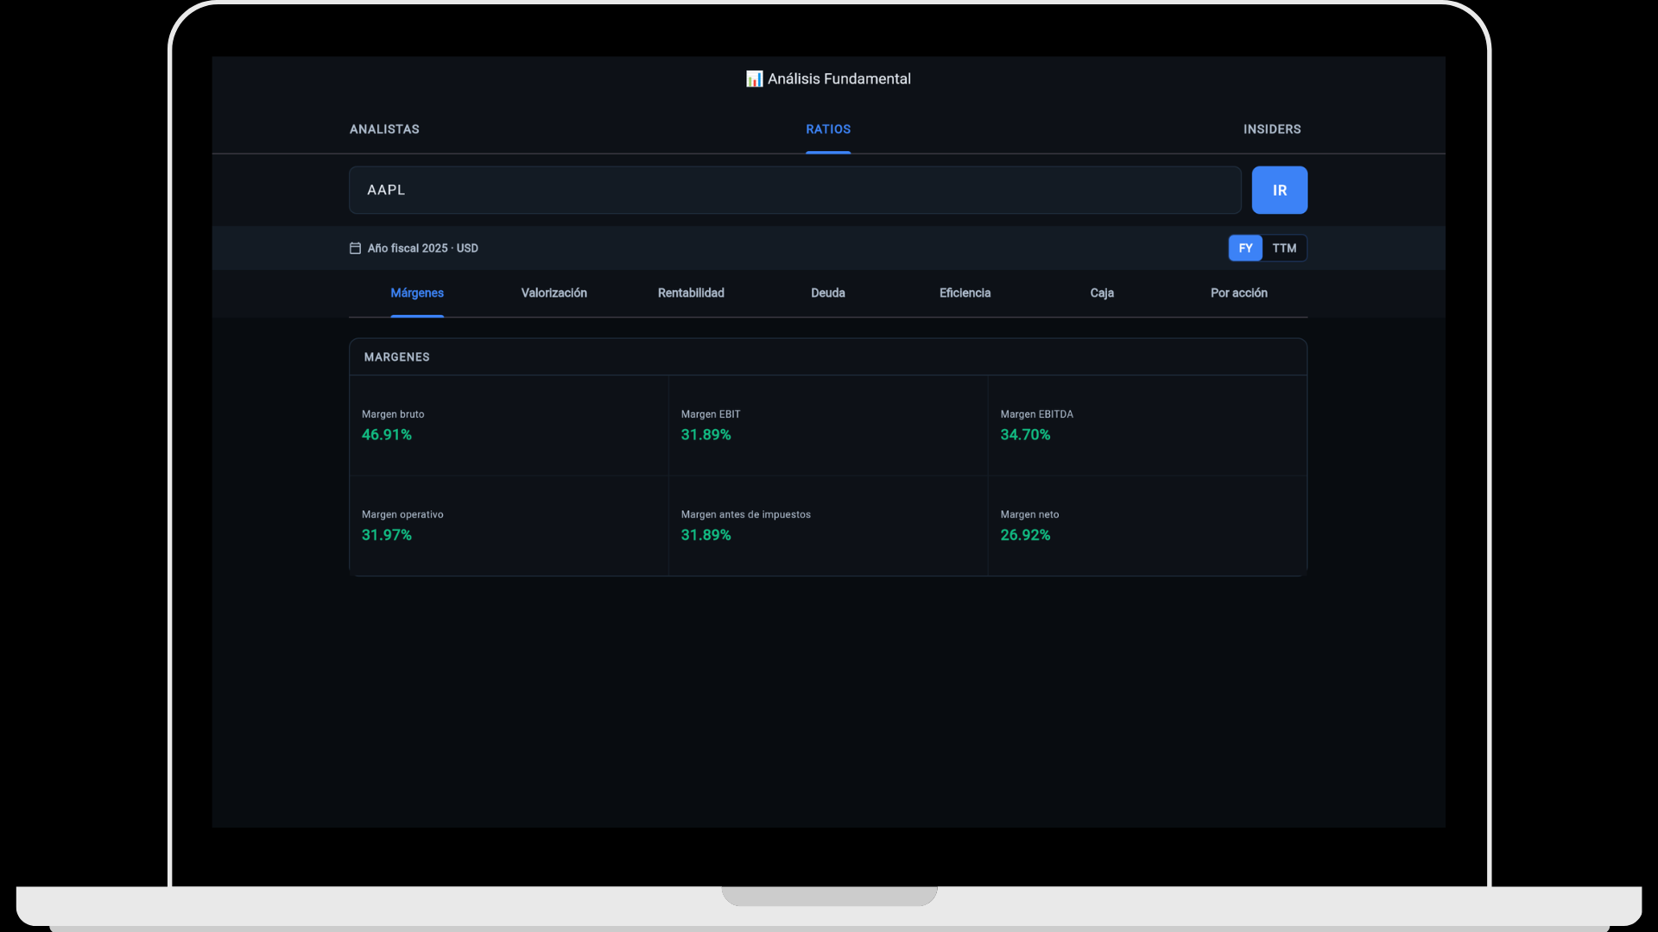The height and width of the screenshot is (932, 1658).
Task: Click the calendar icon next to Año fiscal
Action: [x=355, y=249]
